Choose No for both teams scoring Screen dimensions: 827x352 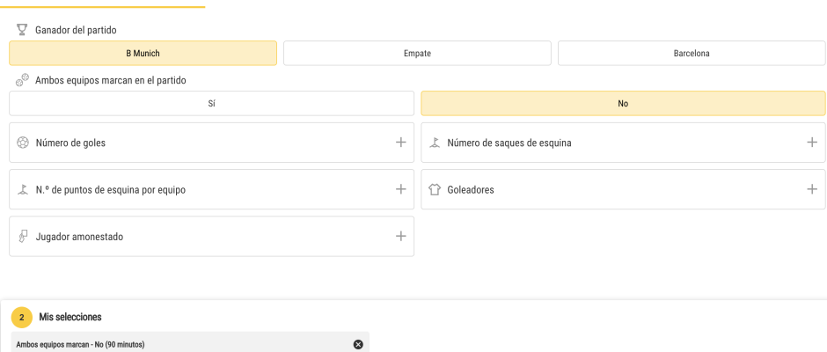tap(623, 104)
